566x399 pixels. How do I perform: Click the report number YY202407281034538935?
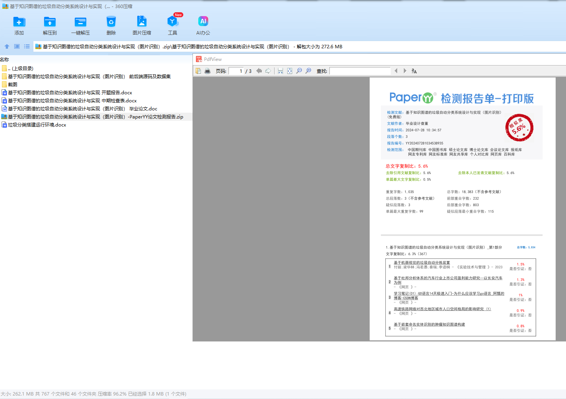pos(424,143)
